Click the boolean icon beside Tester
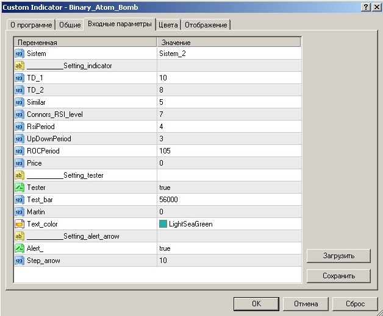 tap(20, 188)
